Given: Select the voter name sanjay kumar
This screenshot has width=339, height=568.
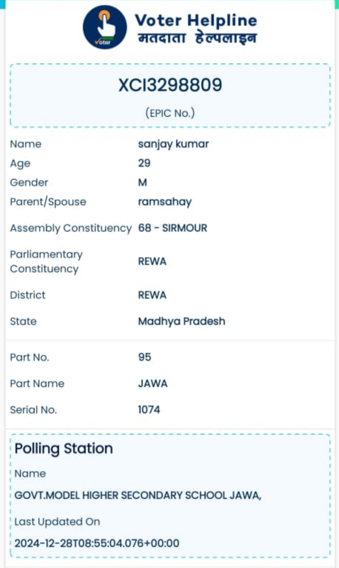Looking at the screenshot, I should click(x=173, y=144).
